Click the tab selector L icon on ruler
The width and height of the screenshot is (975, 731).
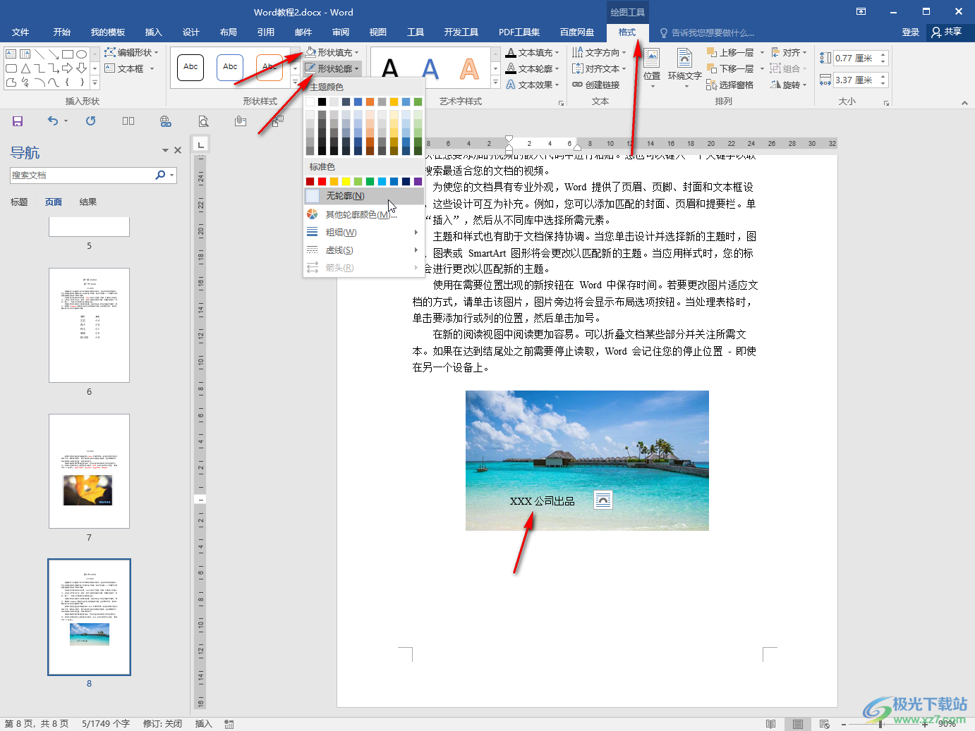coord(201,145)
